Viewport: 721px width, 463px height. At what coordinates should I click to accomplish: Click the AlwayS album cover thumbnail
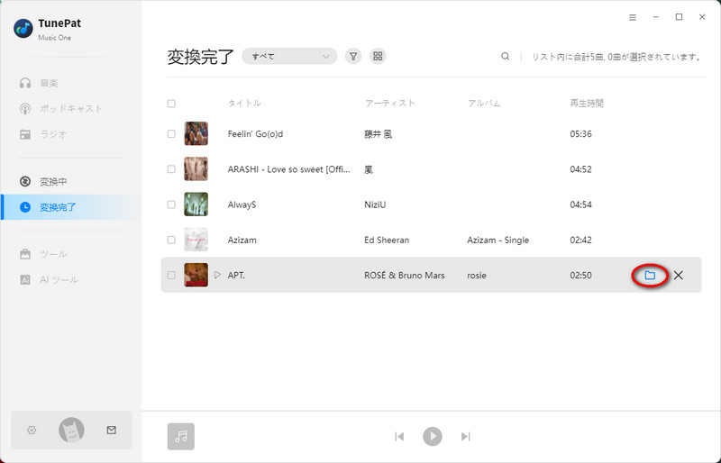click(x=196, y=204)
